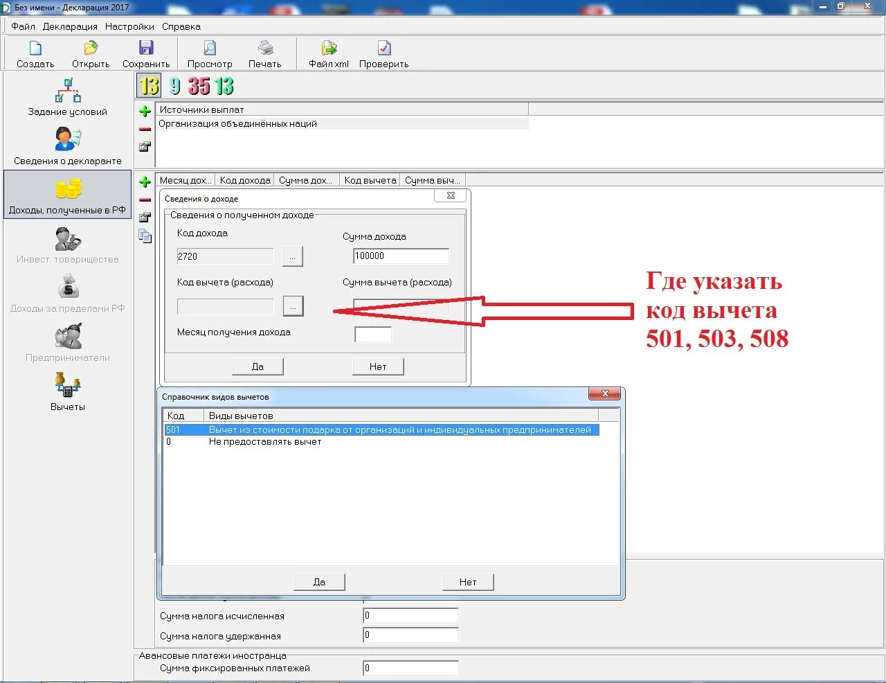Click Сумма фиксированных платежей field
Screen dimensions: 886x683
click(410, 668)
